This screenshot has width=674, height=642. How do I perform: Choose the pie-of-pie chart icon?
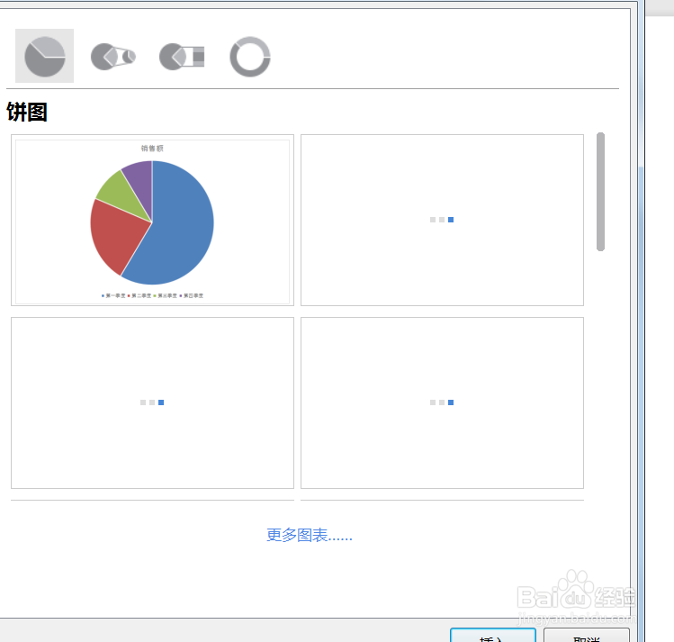(113, 57)
